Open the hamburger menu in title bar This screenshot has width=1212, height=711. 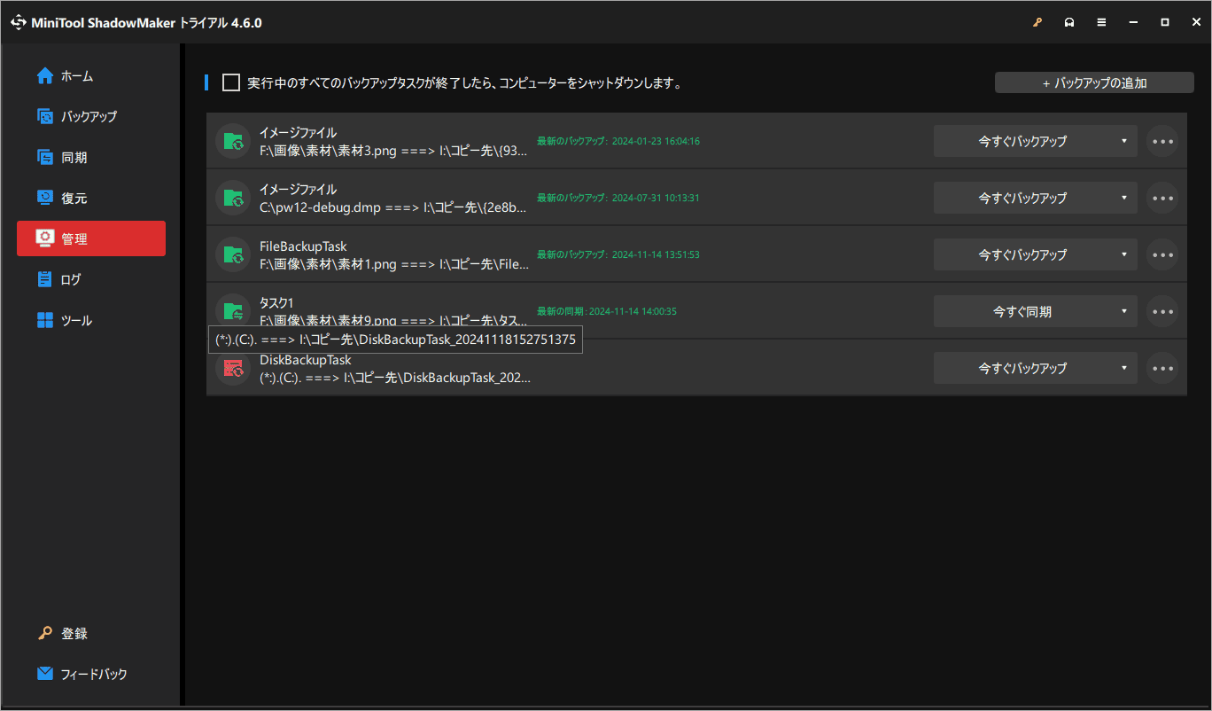coord(1101,22)
